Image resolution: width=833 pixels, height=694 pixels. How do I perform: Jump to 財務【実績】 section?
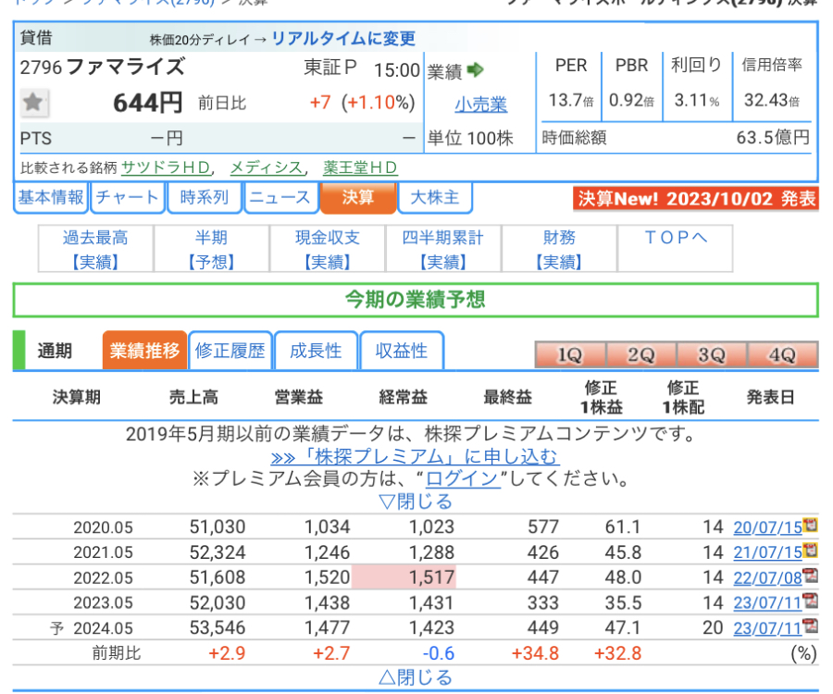click(x=559, y=249)
